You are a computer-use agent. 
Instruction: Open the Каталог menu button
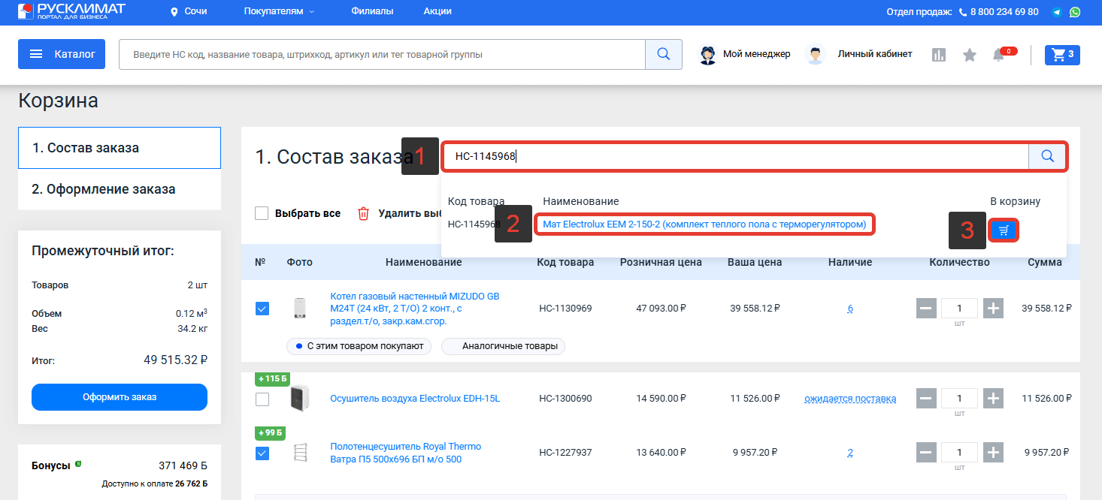pos(62,54)
